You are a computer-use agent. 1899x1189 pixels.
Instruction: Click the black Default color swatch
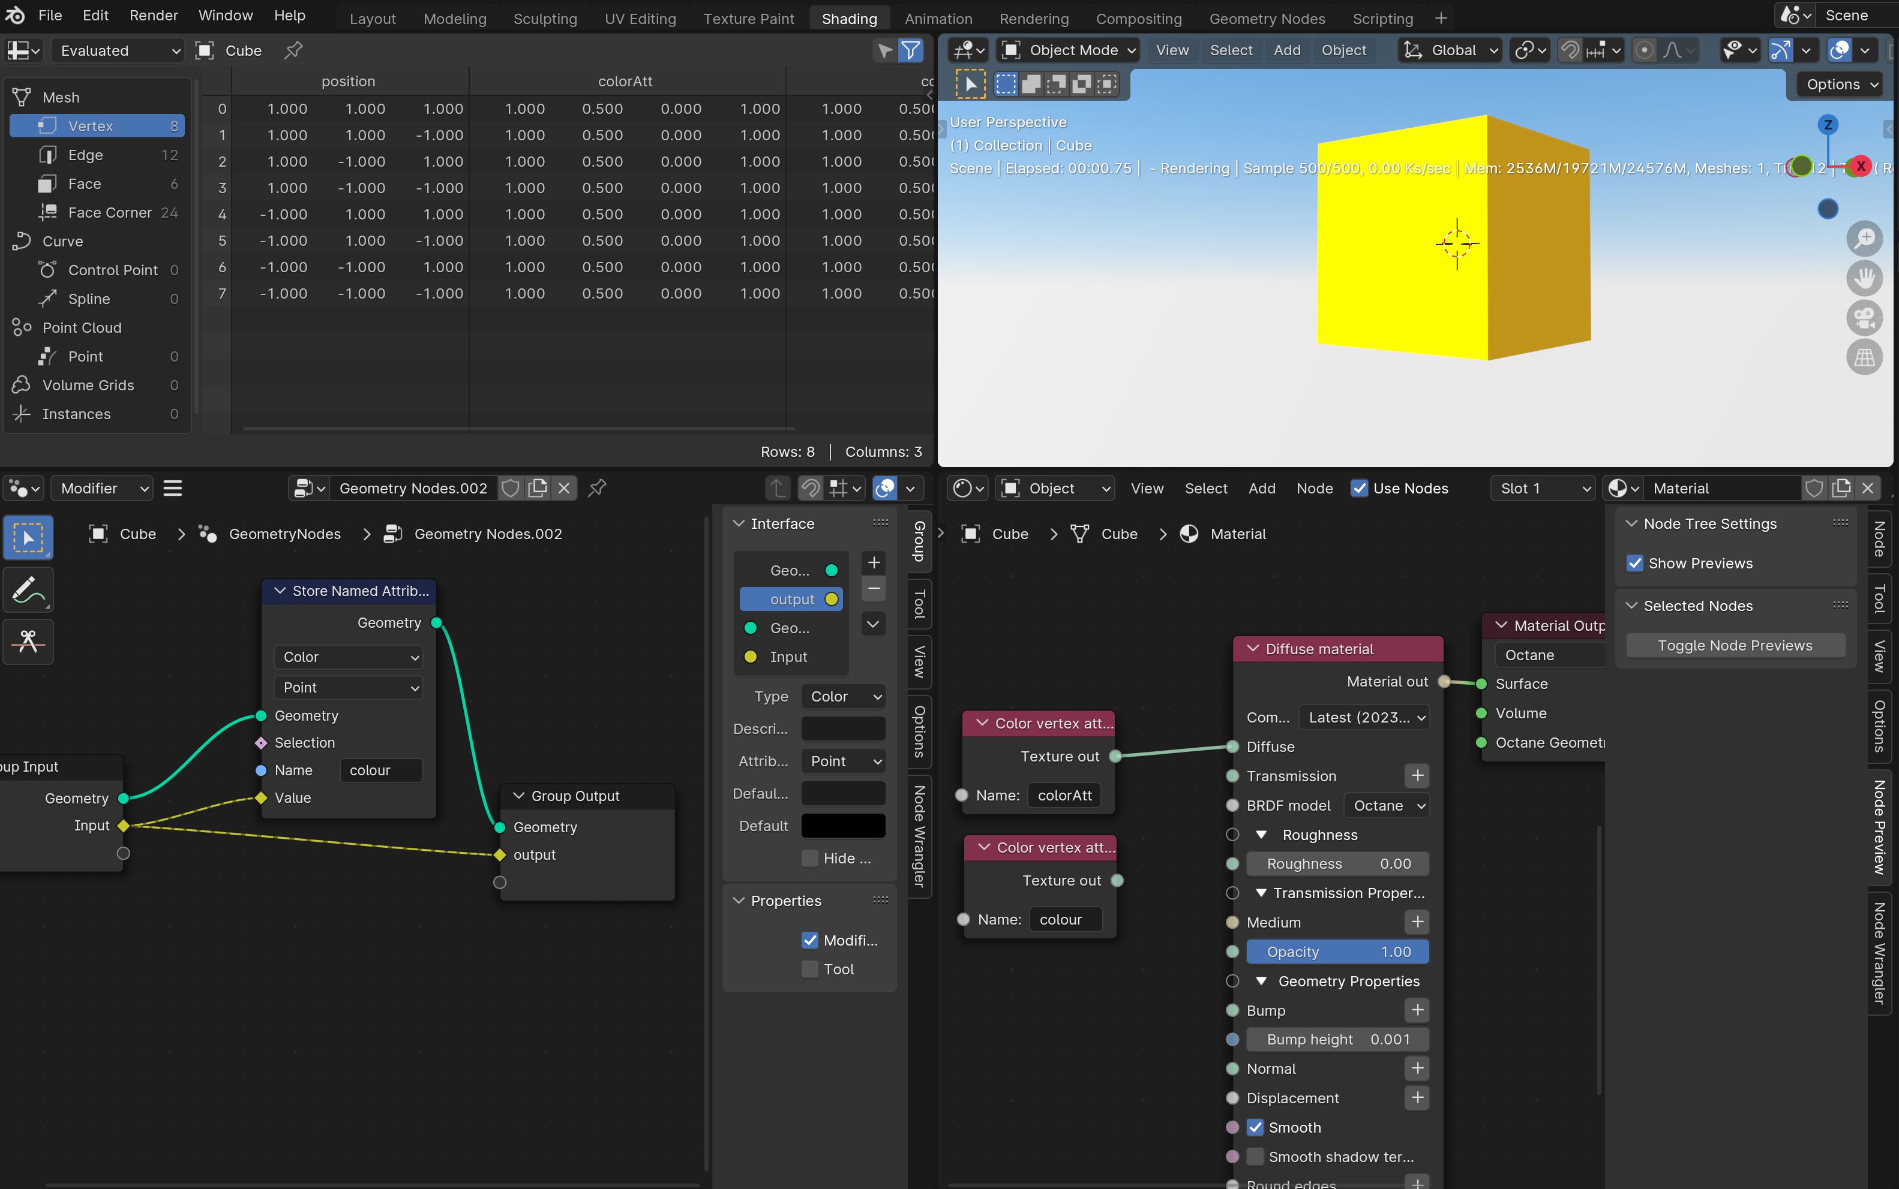(x=842, y=826)
